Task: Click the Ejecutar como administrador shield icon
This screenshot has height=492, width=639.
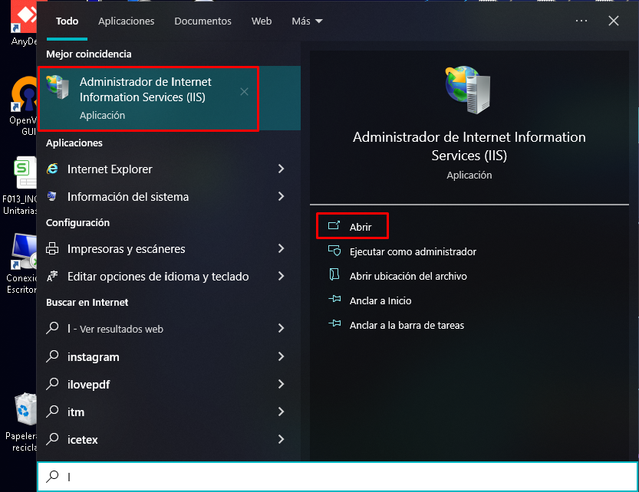Action: 334,251
